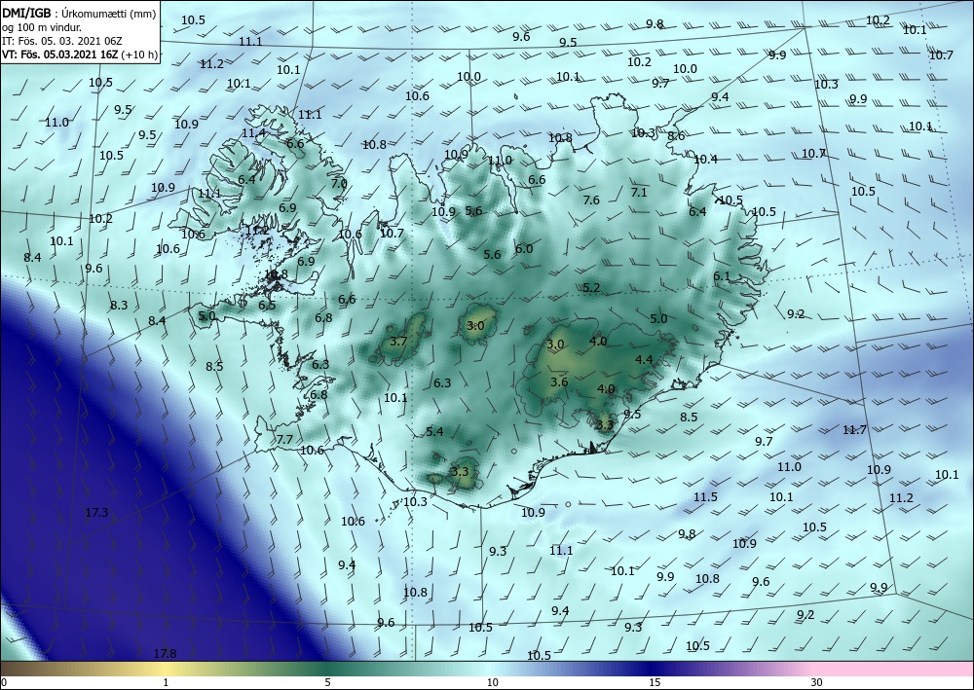This screenshot has width=974, height=690.
Task: Click the legend label "30"
Action: 817,682
